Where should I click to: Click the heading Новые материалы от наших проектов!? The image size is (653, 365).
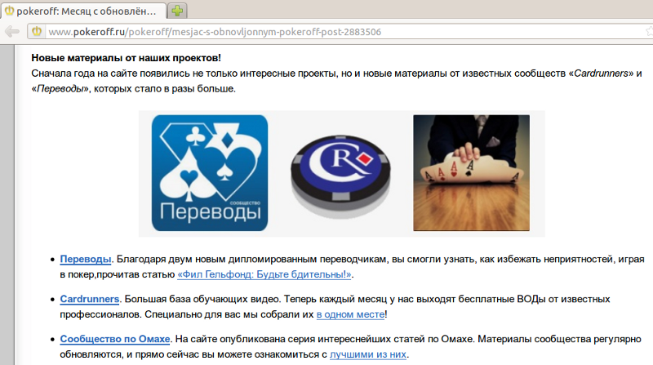(127, 58)
